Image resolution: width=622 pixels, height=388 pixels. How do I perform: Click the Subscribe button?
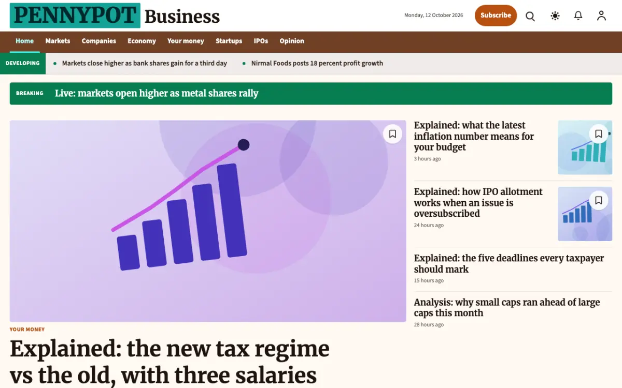[x=496, y=16]
